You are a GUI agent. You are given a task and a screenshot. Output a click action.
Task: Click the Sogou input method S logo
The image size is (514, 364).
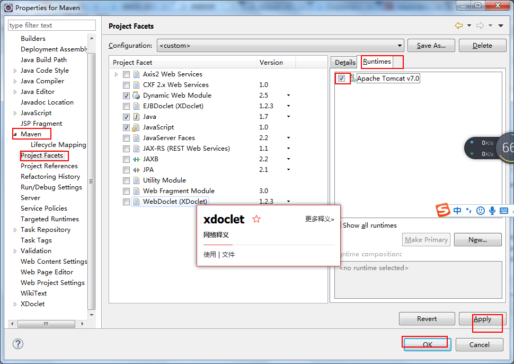click(x=443, y=210)
